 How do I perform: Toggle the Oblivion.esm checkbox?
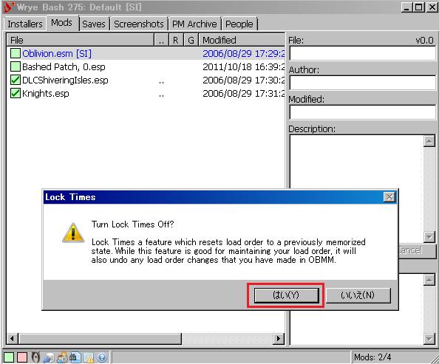pos(15,53)
